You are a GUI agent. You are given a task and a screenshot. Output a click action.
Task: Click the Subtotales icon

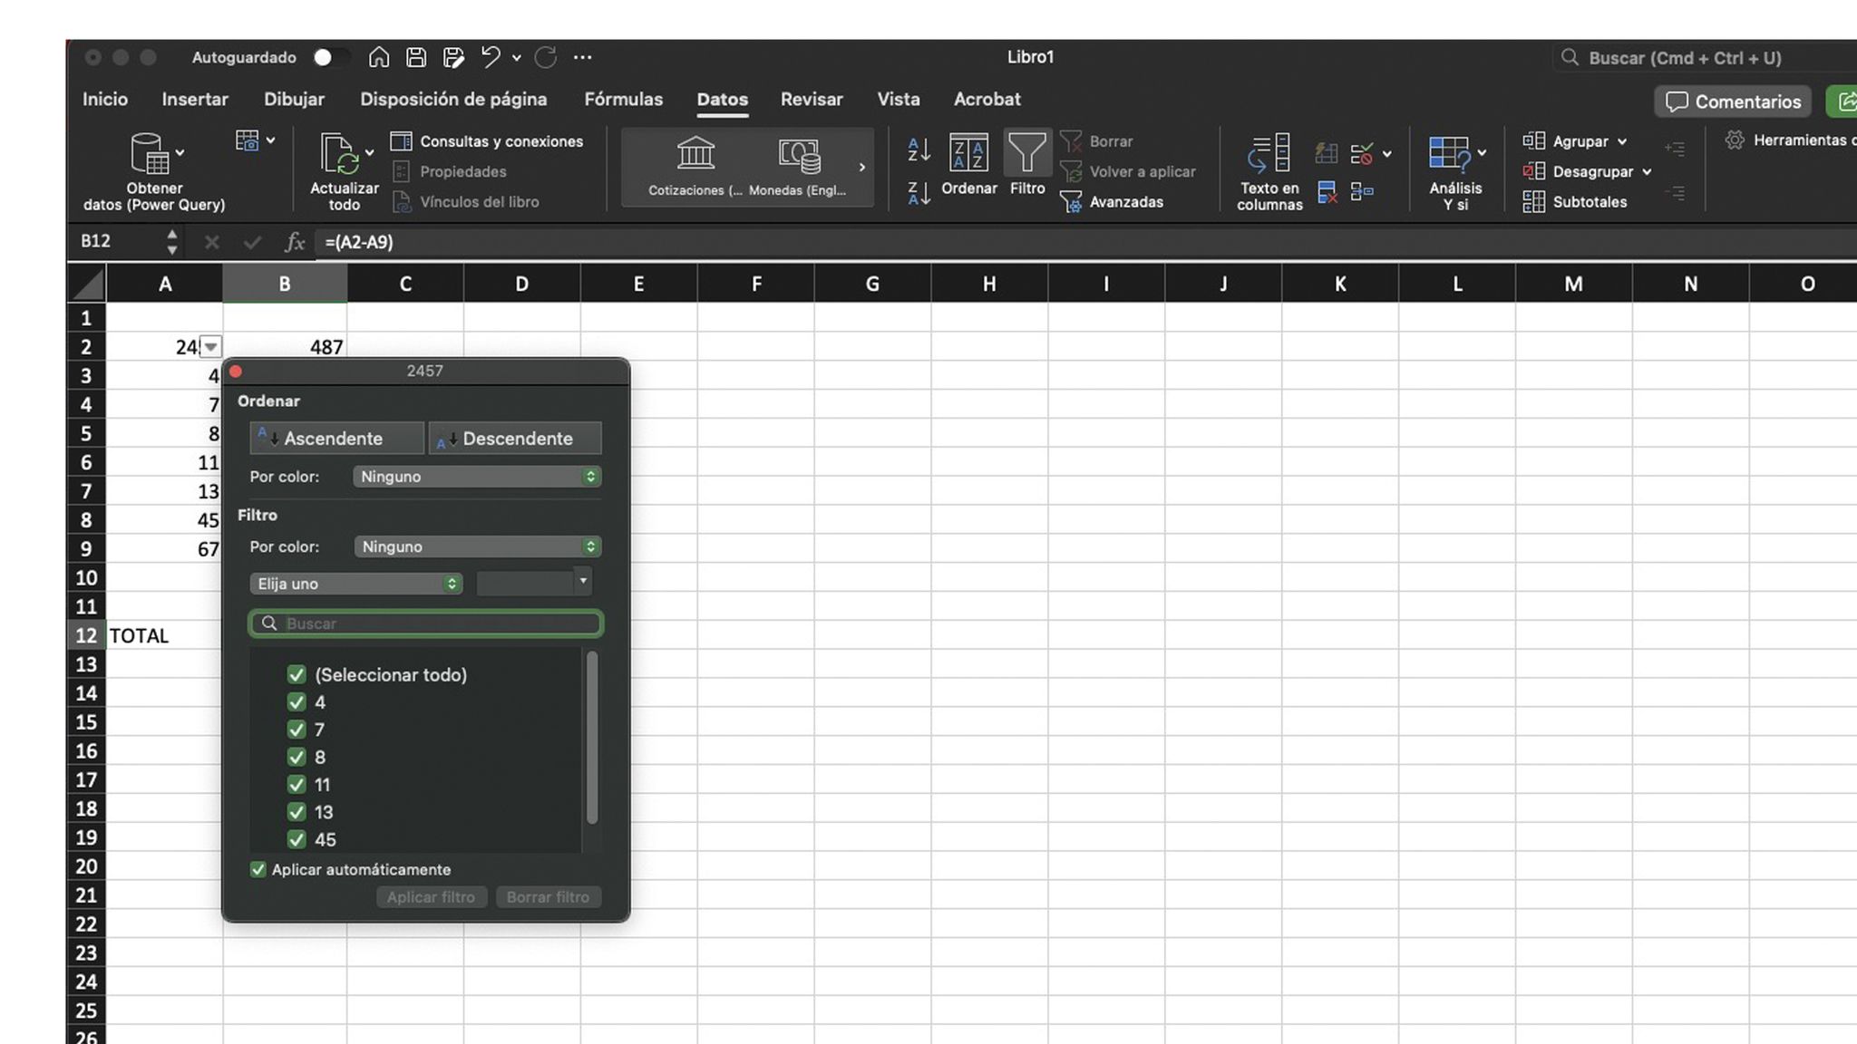(1534, 201)
